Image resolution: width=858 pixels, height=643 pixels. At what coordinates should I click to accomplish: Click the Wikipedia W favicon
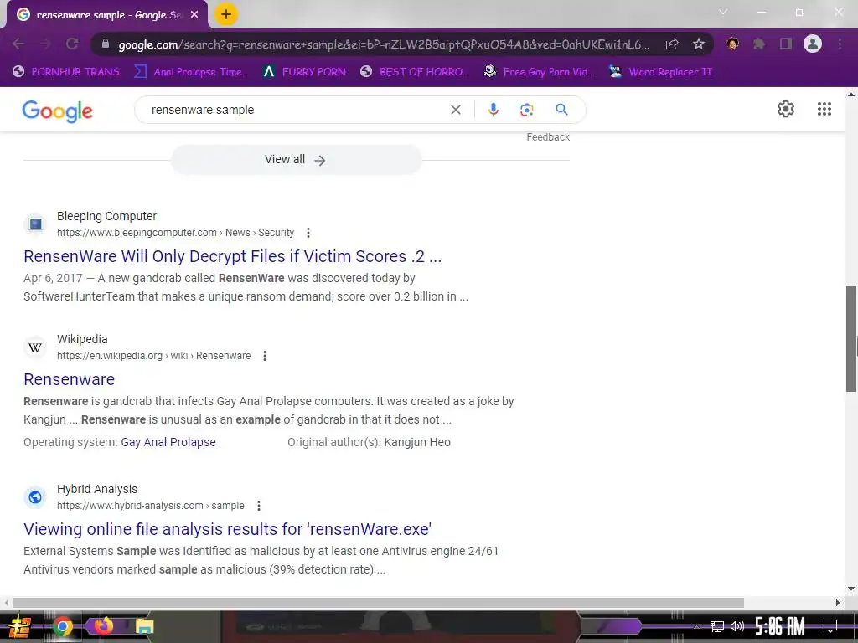pyautogui.click(x=35, y=347)
